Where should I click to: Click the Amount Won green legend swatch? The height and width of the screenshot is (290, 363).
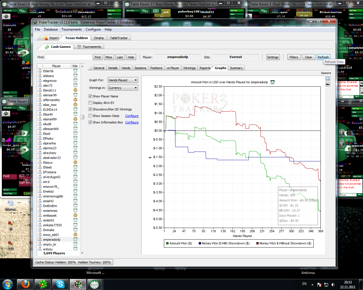point(167,243)
